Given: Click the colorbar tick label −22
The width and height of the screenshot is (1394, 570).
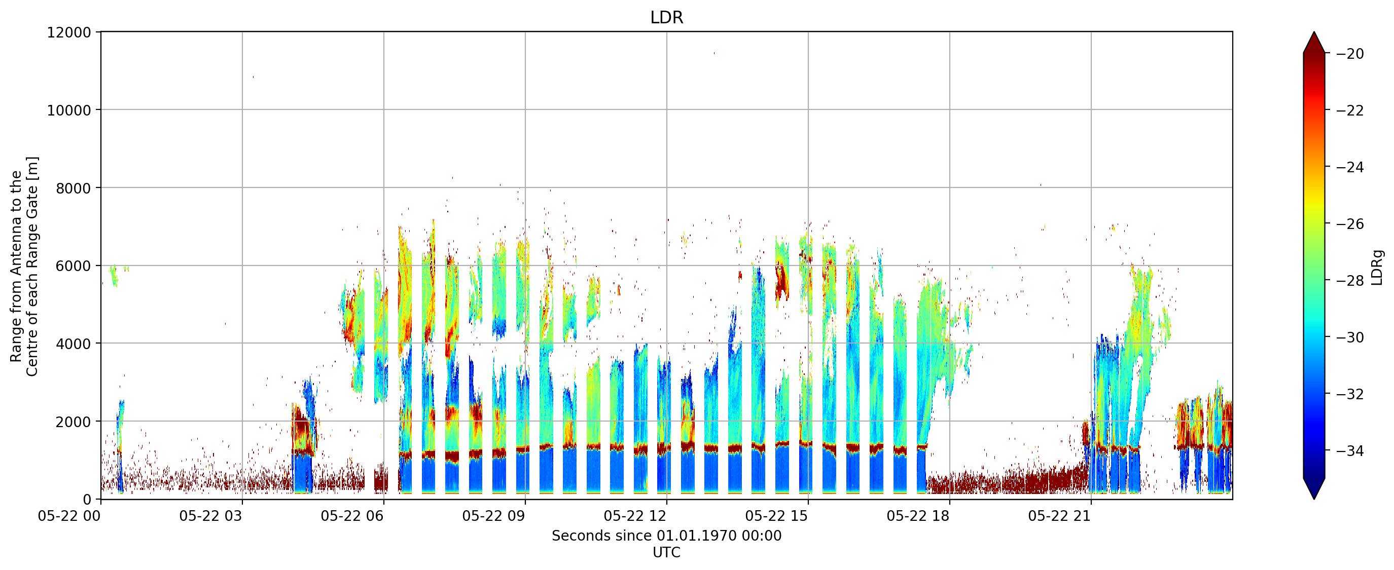Looking at the screenshot, I should click(x=1349, y=111).
